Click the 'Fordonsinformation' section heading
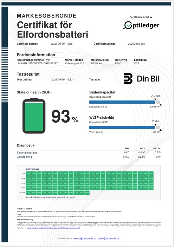 pos(36,55)
